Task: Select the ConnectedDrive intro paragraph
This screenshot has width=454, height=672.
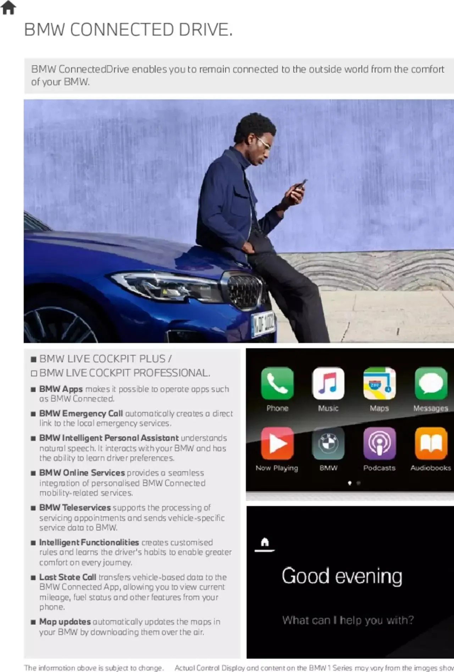Action: pos(238,75)
